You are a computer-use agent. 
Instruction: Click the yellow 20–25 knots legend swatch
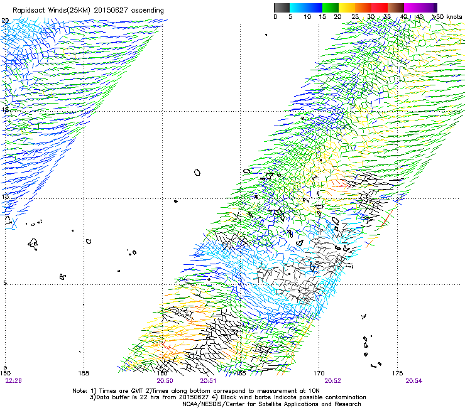point(346,8)
